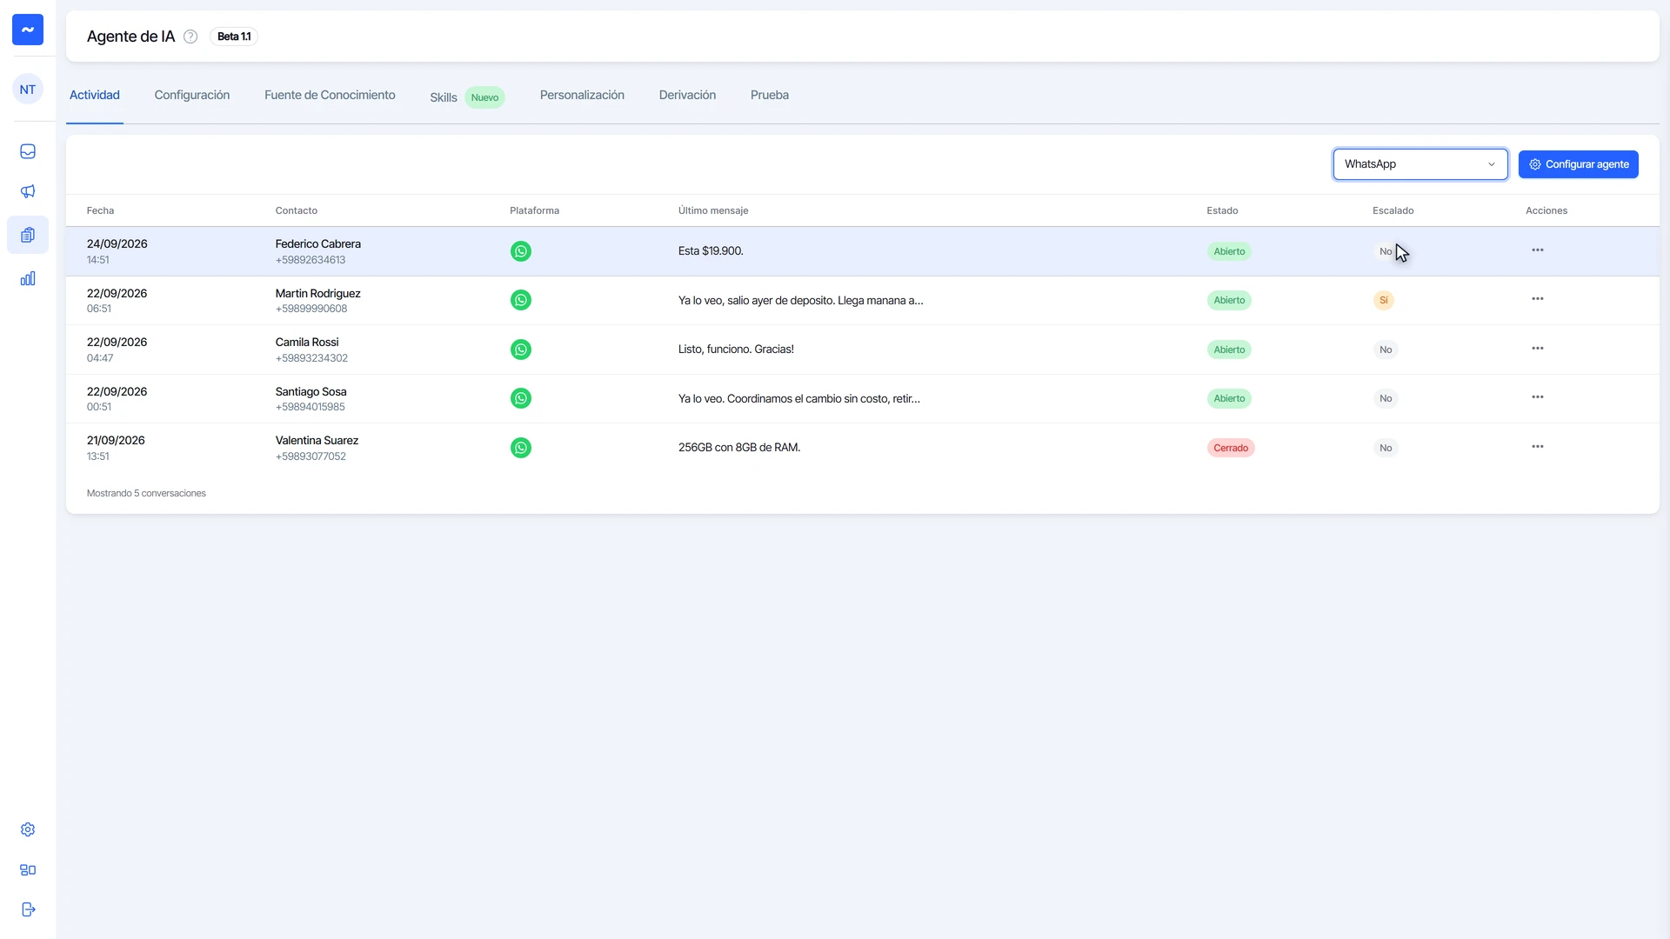Screen dimensions: 1670x939
Task: Open actions menu for Martin Rodriguez
Action: point(1538,299)
